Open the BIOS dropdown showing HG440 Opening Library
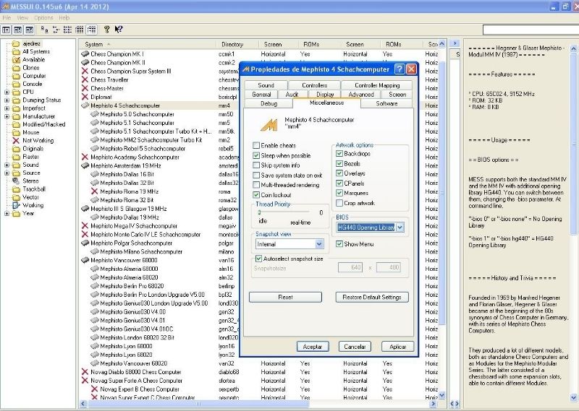Image resolution: width=579 pixels, height=411 pixels. point(400,228)
